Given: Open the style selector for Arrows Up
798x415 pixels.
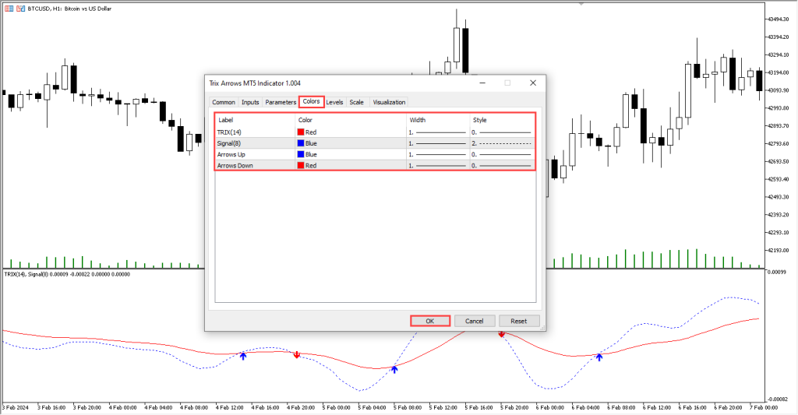Looking at the screenshot, I should (503, 155).
